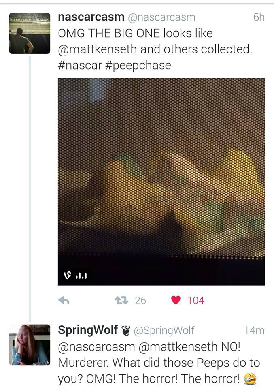Open the @mattkenseth mention in first tweet
Viewport: 274px width, 389px height.
[98, 49]
